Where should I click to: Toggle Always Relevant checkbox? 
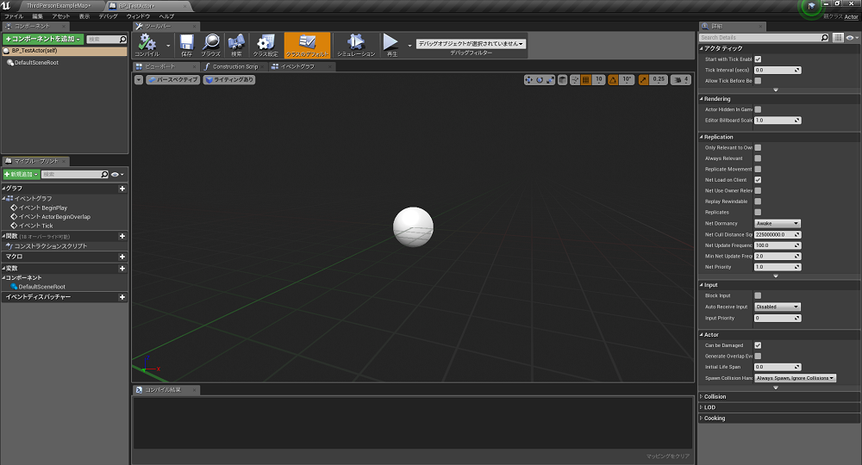pos(758,158)
